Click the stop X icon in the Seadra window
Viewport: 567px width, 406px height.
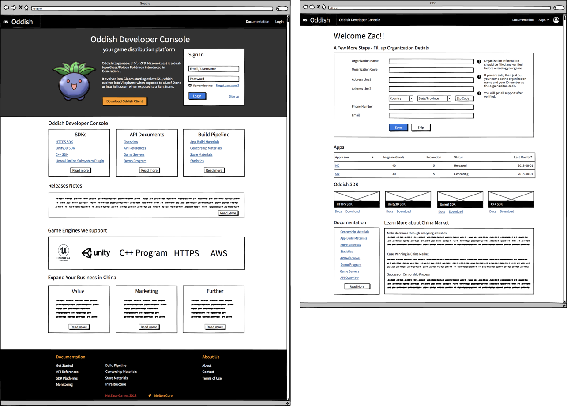click(20, 8)
